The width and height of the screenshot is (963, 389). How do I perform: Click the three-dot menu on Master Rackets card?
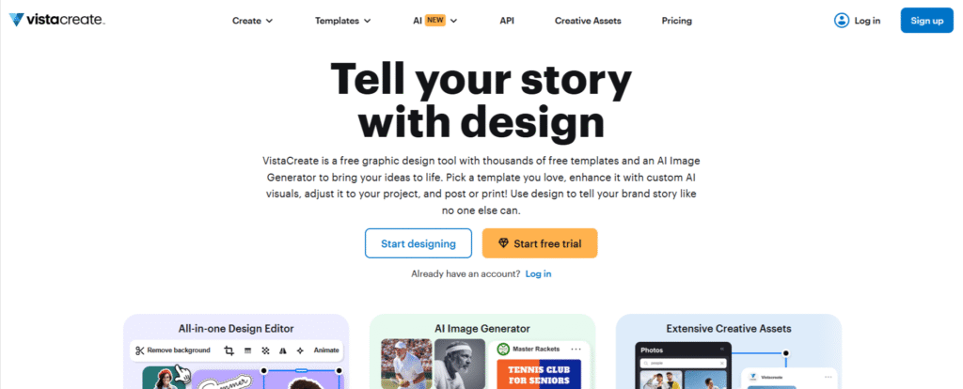(576, 350)
